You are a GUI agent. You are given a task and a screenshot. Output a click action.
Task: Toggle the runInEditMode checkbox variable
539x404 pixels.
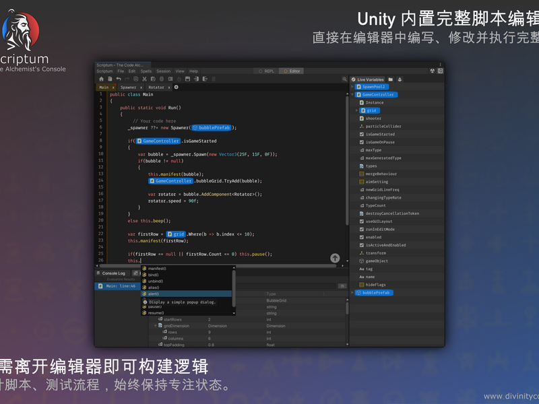(362, 230)
